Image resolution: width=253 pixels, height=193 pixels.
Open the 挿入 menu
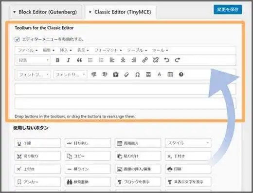coord(66,50)
